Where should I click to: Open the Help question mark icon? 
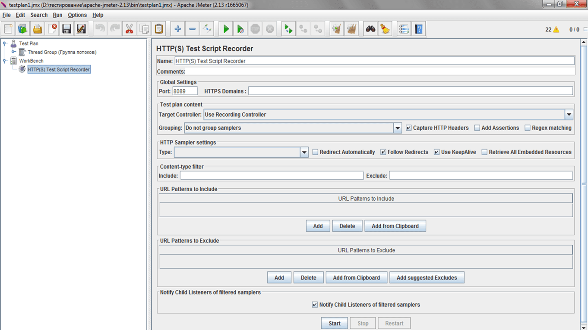pos(418,29)
